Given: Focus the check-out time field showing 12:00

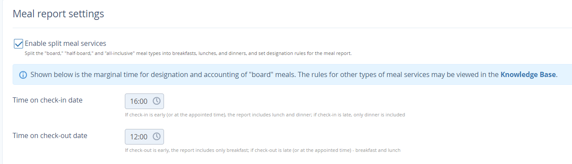Looking at the screenshot, I should coord(144,137).
